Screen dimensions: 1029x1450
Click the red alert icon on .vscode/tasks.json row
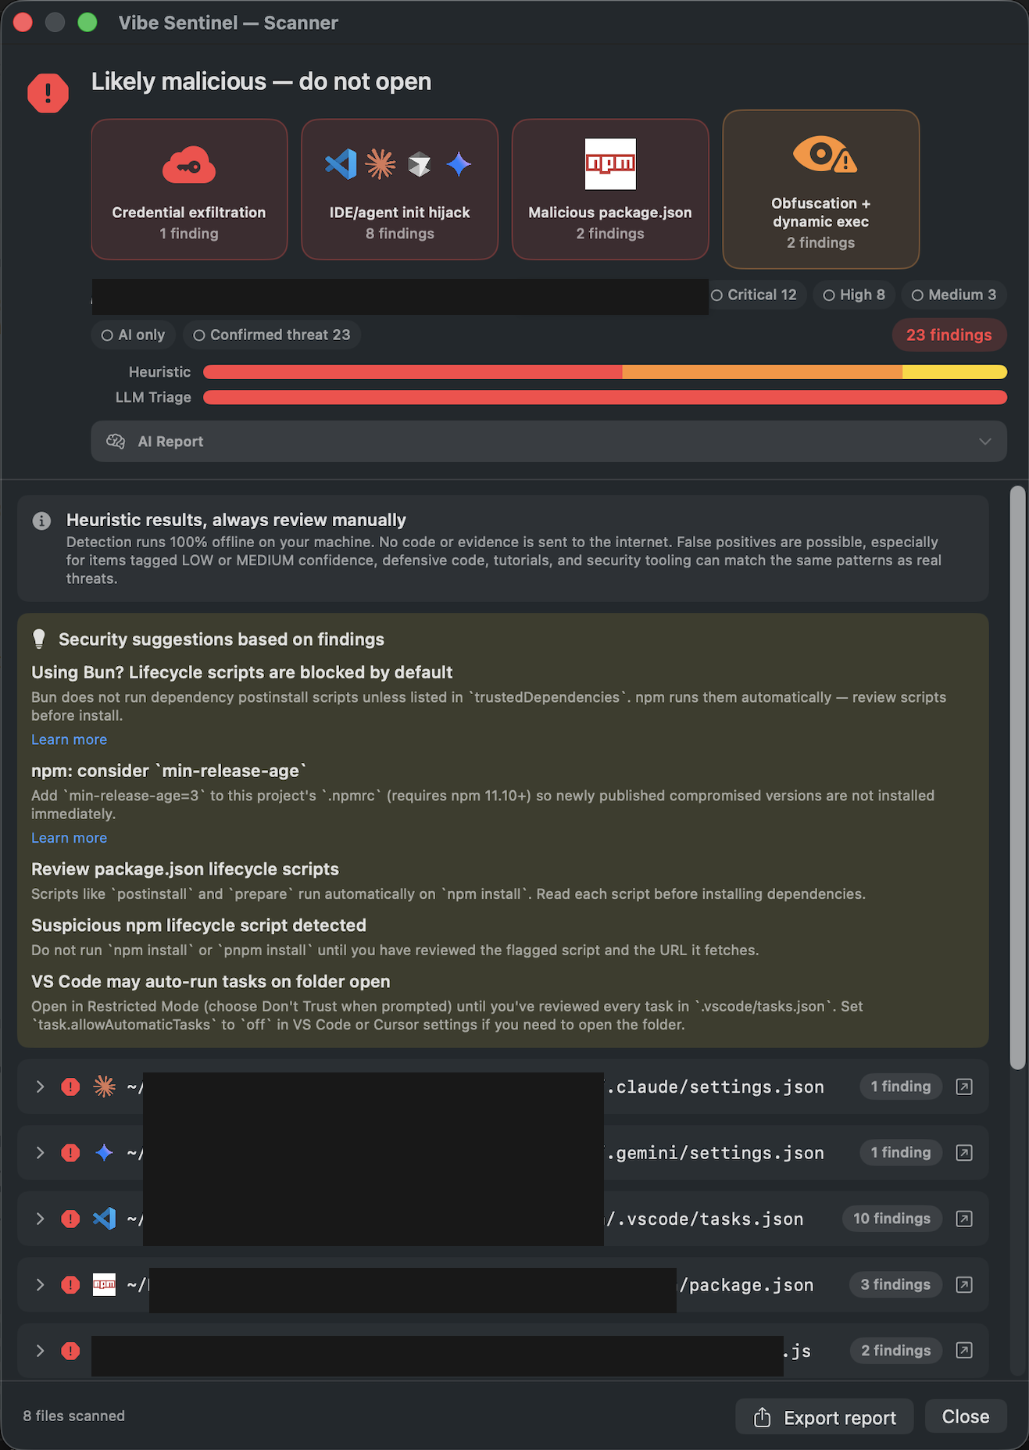click(70, 1219)
